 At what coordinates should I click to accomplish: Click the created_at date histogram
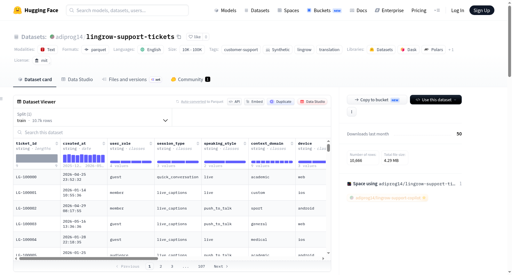coord(84,158)
